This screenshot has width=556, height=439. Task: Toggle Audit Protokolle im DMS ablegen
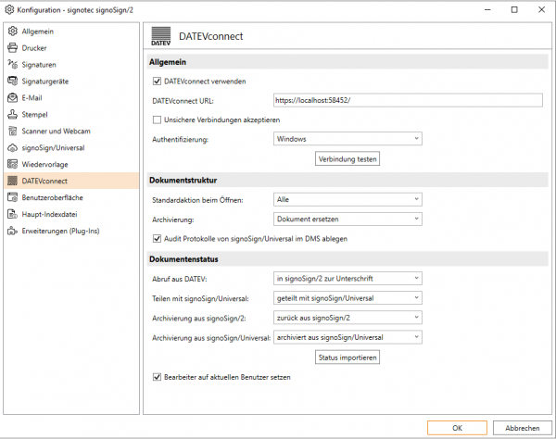click(x=157, y=238)
